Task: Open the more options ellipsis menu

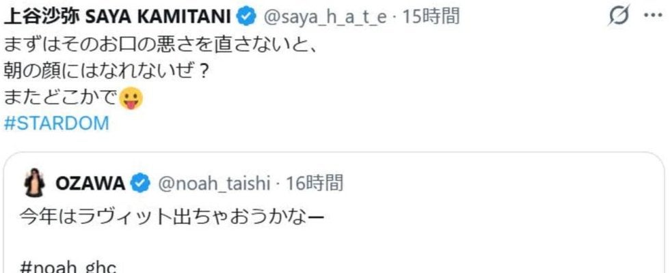Action: click(x=653, y=17)
